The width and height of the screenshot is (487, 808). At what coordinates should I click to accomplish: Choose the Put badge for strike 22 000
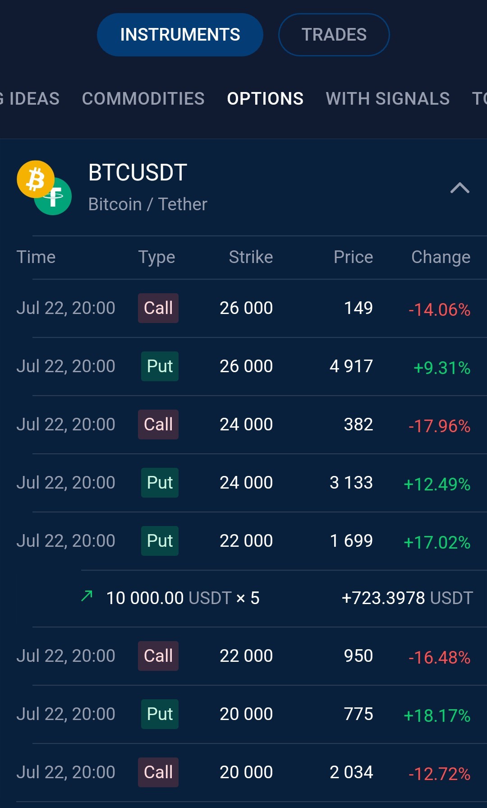pos(160,541)
